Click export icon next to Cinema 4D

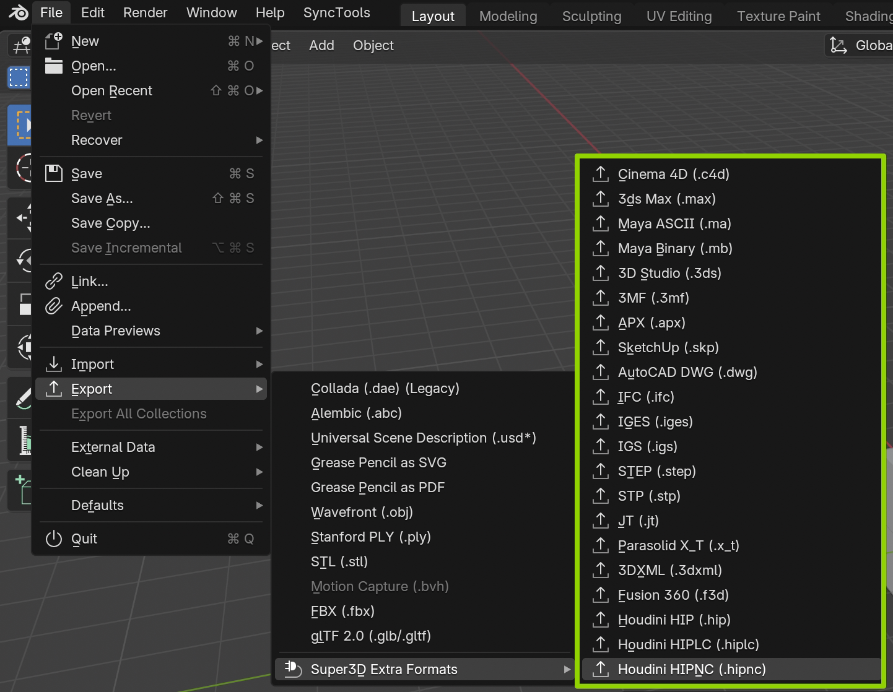tap(601, 174)
